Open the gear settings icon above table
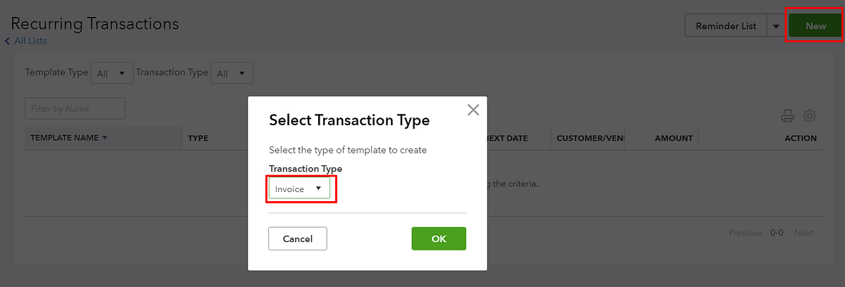The height and width of the screenshot is (287, 845). point(810,116)
